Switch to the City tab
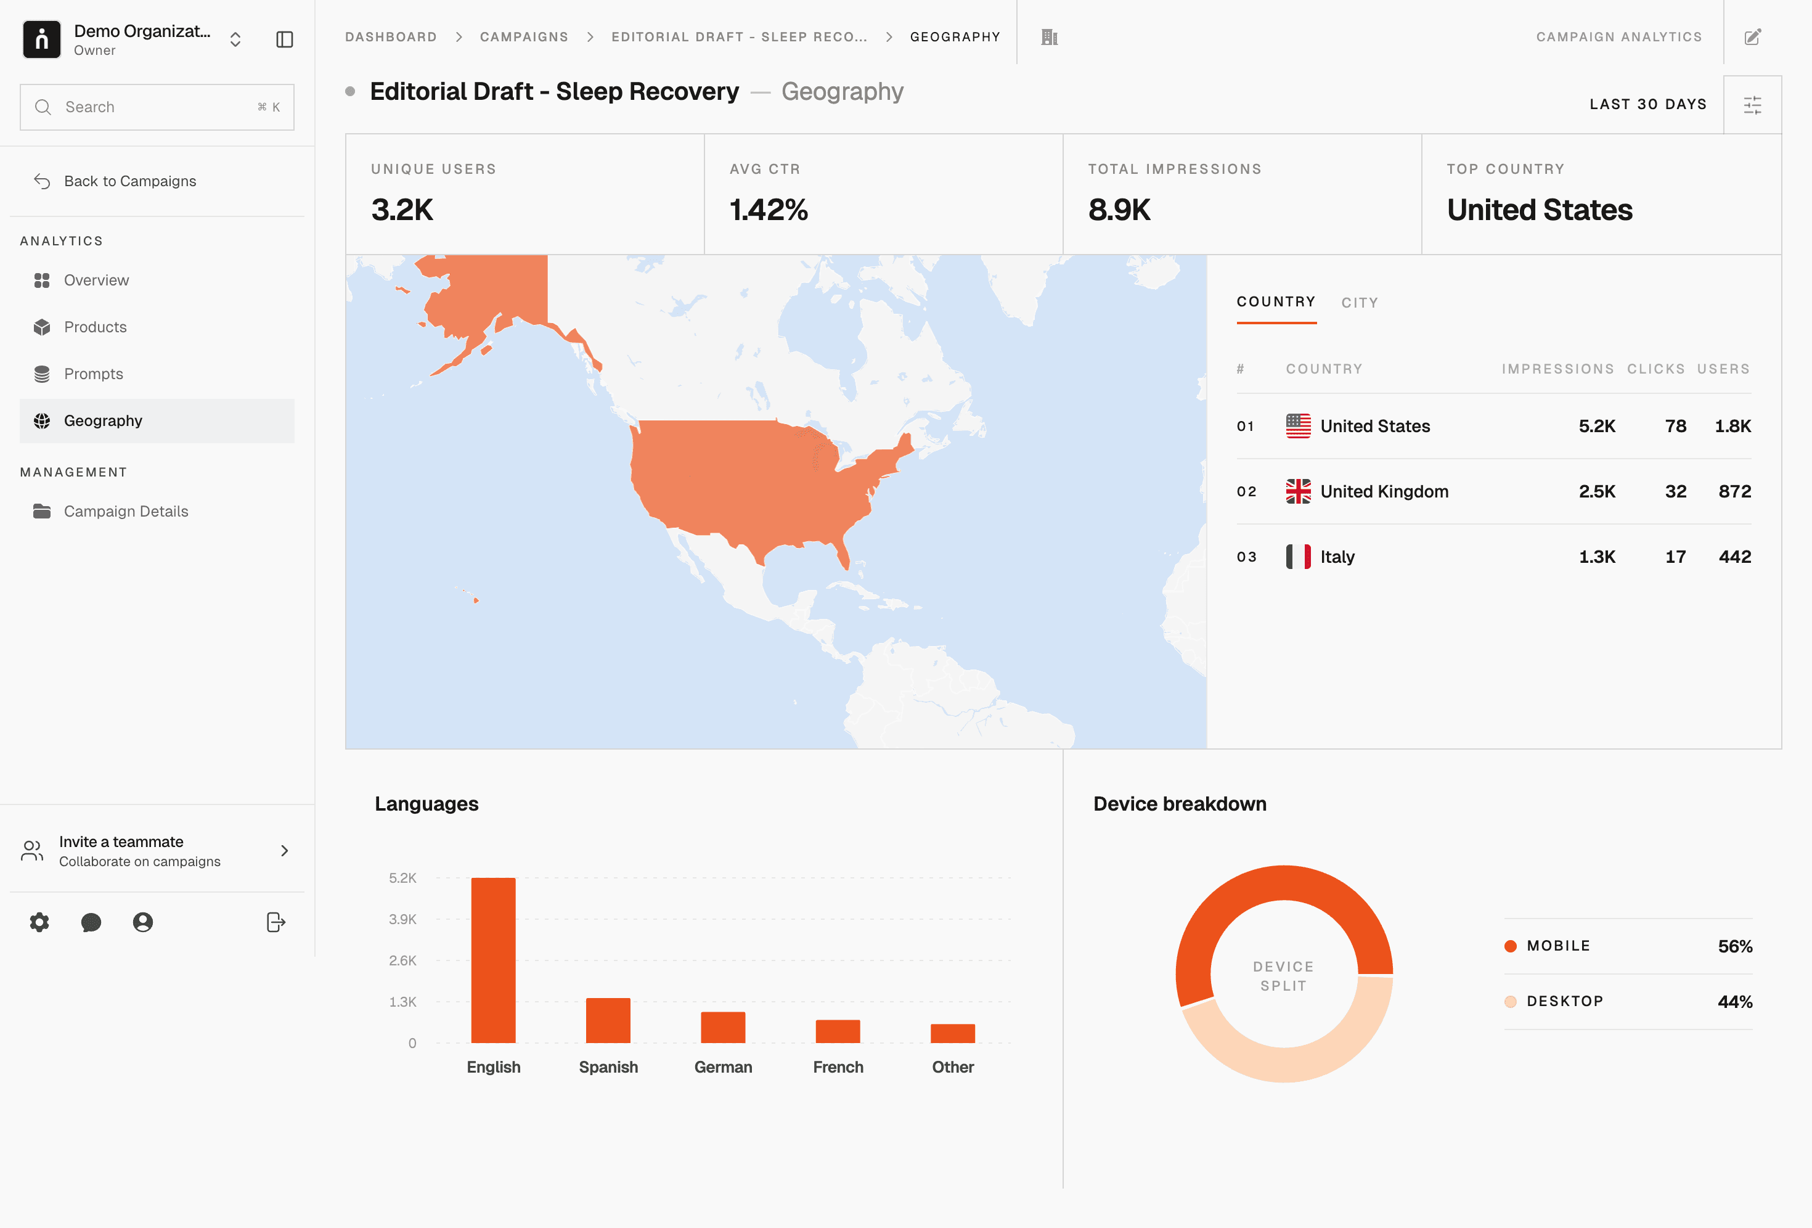Screen dimensions: 1812x1228 pyautogui.click(x=1359, y=303)
